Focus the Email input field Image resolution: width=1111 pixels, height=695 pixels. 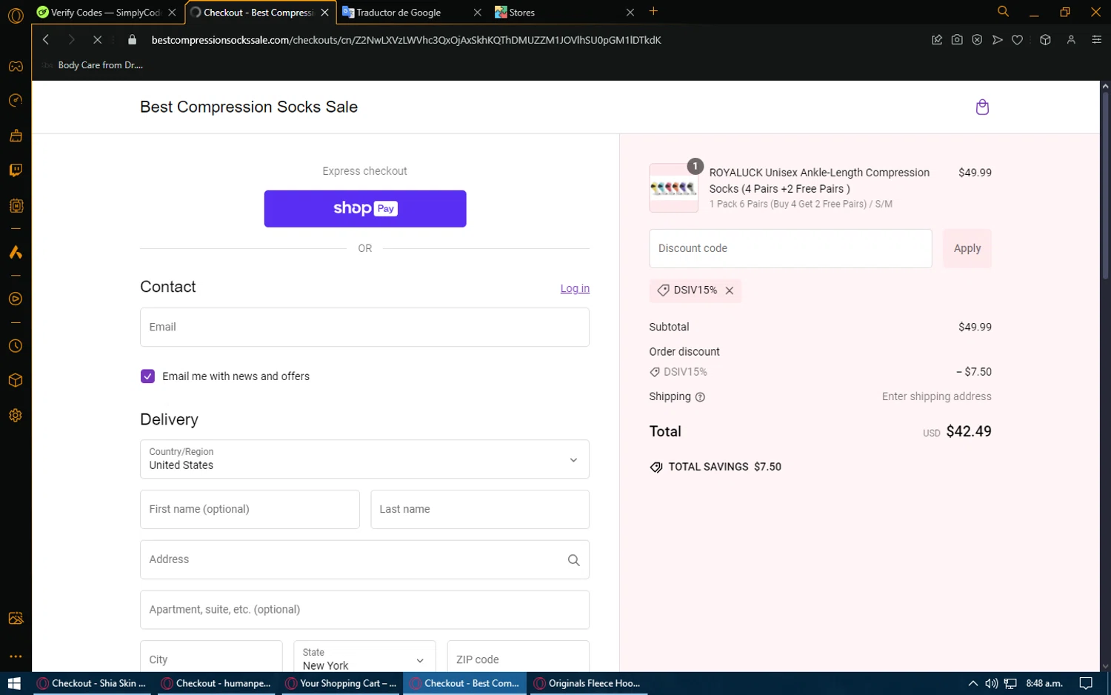click(x=364, y=327)
